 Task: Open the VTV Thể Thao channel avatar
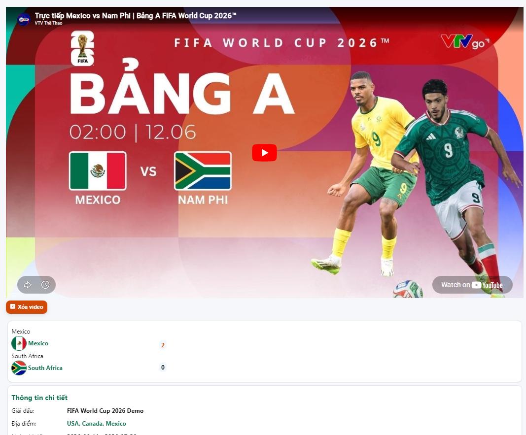point(24,19)
